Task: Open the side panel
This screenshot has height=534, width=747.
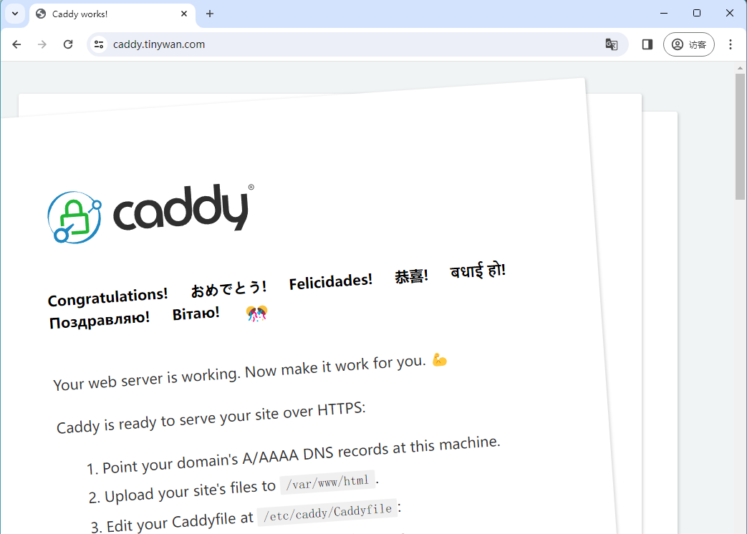Action: (647, 44)
